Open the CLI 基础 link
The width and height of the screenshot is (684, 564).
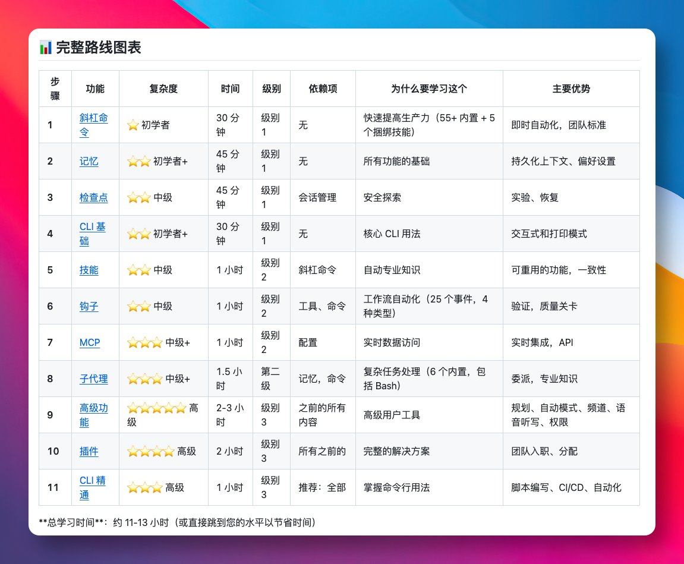[92, 234]
